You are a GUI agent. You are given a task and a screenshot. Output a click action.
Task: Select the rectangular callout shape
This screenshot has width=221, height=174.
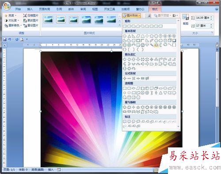coord(125,121)
